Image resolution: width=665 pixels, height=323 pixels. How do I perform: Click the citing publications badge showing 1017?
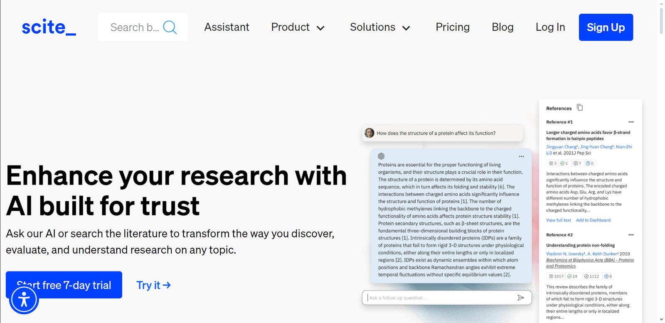(x=556, y=276)
